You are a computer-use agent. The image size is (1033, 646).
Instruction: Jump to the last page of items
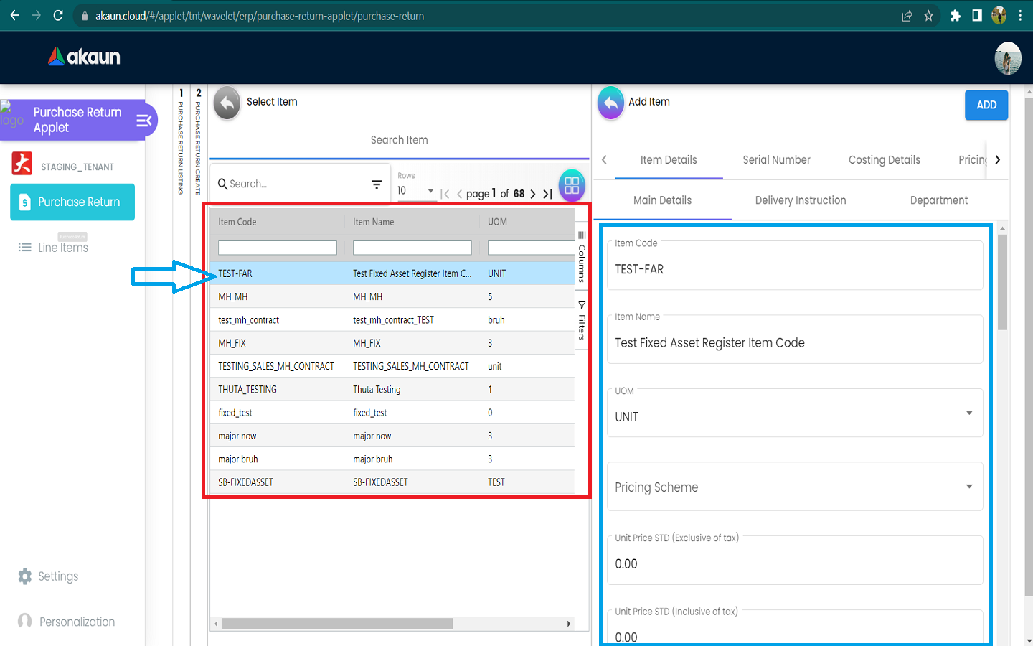(x=547, y=194)
